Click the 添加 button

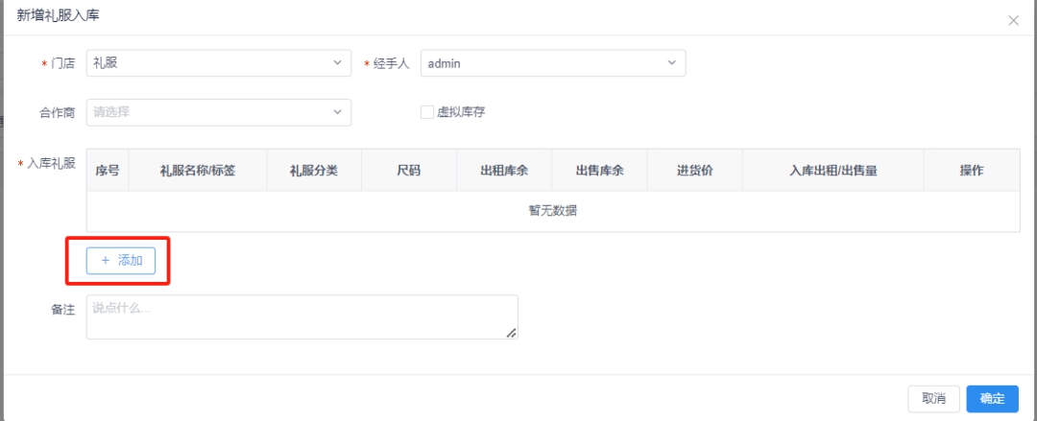[121, 261]
